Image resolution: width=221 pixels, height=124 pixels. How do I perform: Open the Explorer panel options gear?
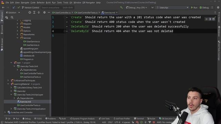pyautogui.click(x=45, y=12)
